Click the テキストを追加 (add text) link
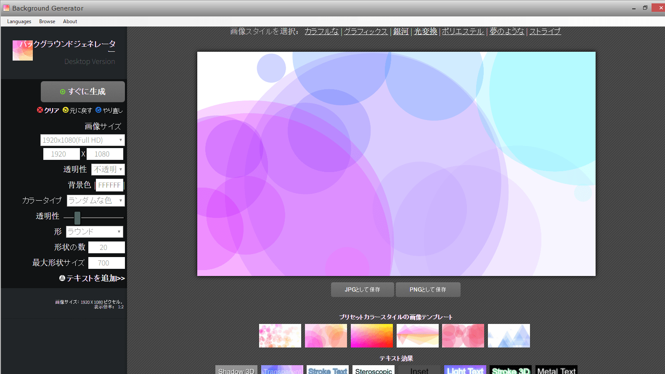This screenshot has width=665, height=374. (x=92, y=278)
